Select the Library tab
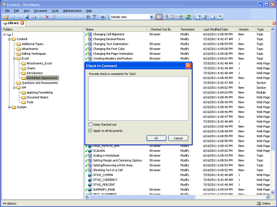This screenshot has height=207, width=277. [13, 23]
